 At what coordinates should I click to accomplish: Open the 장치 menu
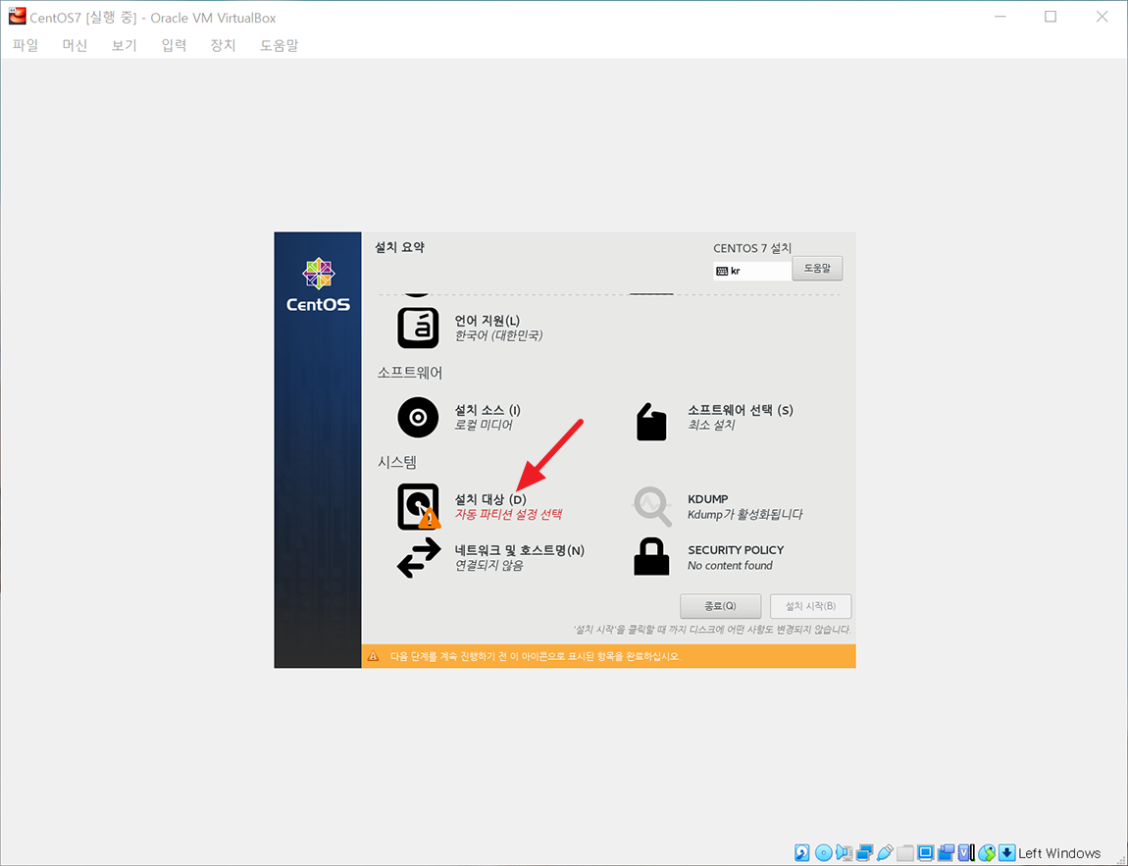point(223,45)
